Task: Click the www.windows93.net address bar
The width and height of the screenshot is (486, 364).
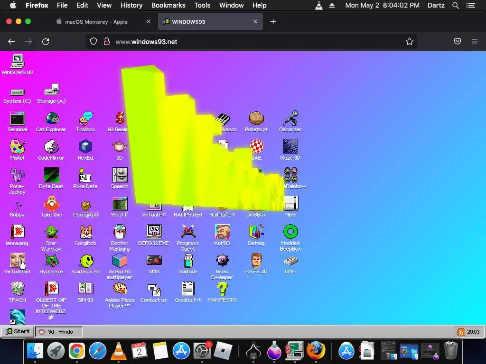Action: coord(251,42)
